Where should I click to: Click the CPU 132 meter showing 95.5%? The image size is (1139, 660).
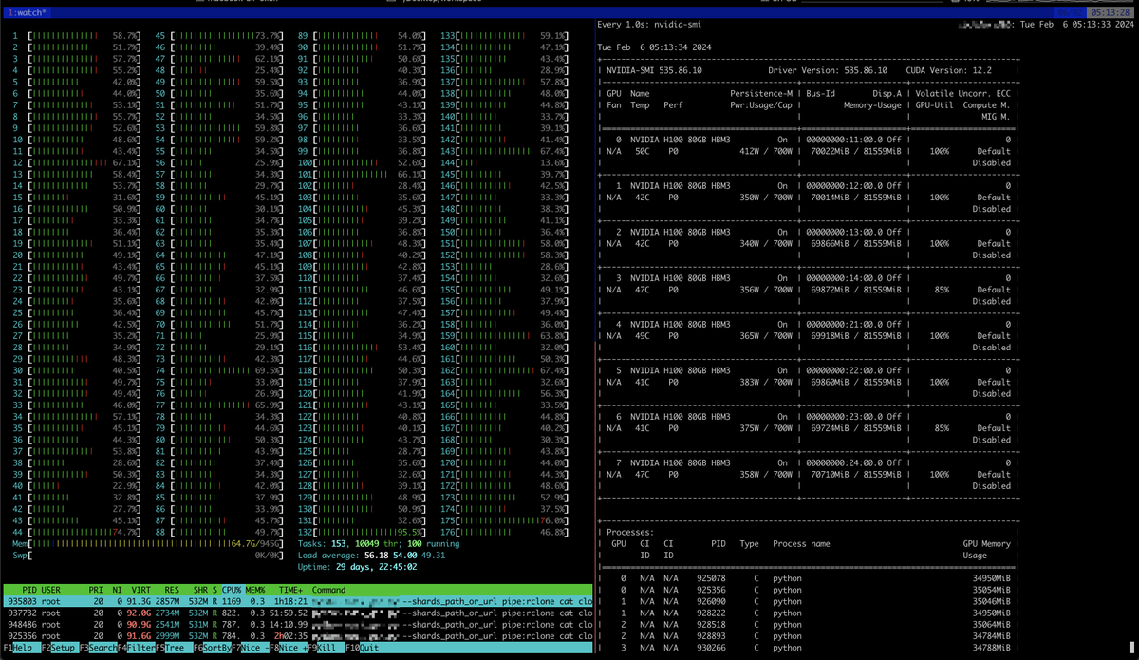coord(362,532)
